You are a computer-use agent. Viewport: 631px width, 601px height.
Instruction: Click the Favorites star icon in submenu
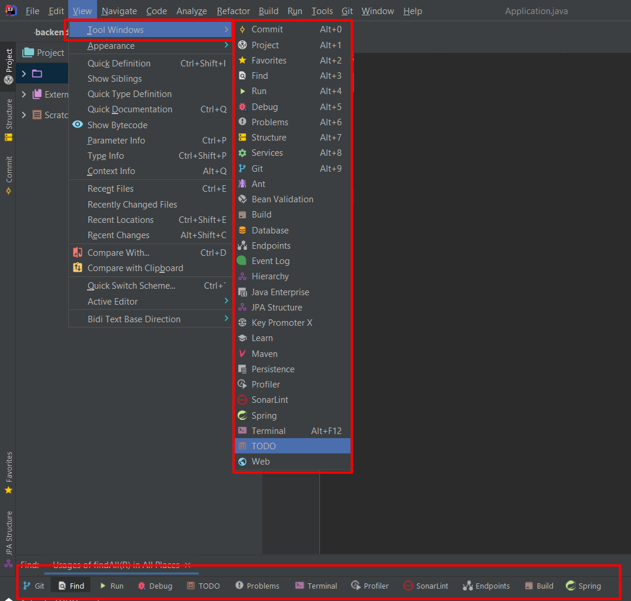click(242, 61)
